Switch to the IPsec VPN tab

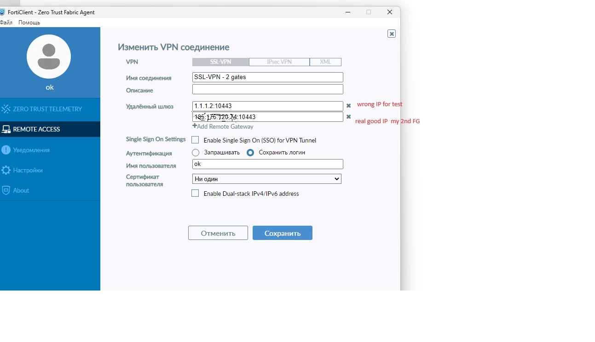click(x=279, y=62)
